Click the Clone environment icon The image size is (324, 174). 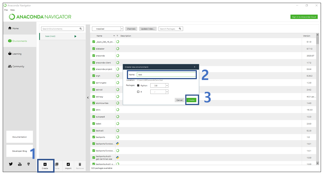(57, 164)
